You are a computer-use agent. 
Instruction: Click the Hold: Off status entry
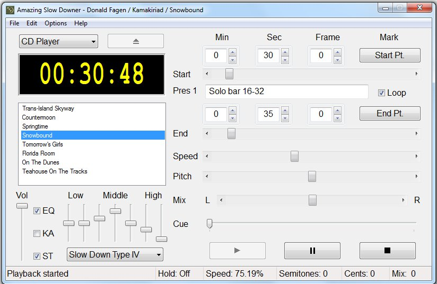coord(179,274)
